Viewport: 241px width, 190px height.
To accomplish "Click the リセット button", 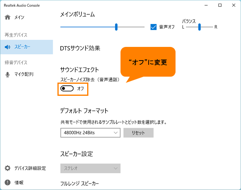I will pos(139,133).
